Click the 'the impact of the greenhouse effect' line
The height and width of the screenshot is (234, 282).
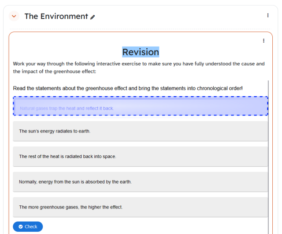click(x=54, y=71)
